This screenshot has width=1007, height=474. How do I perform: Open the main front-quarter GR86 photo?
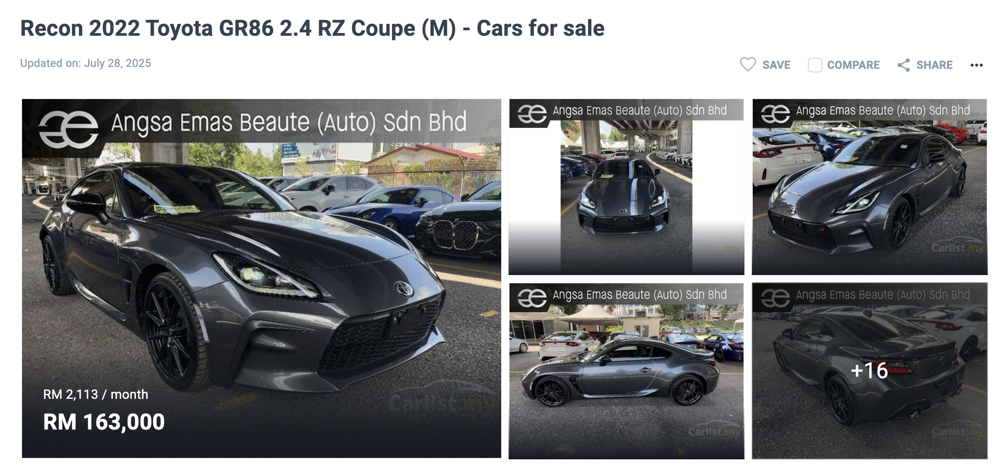[262, 278]
